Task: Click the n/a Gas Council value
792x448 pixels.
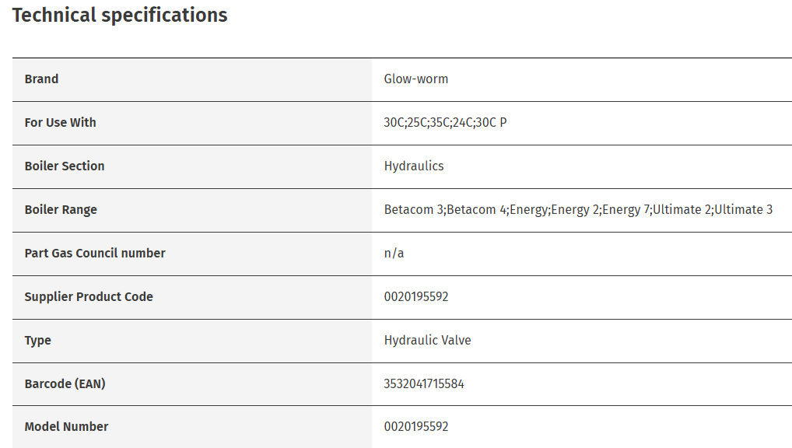Action: tap(394, 254)
